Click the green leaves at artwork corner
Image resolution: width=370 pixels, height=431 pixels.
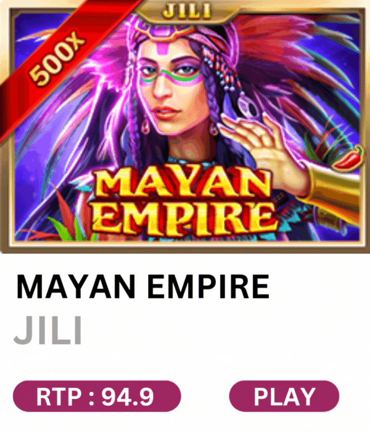[64, 228]
